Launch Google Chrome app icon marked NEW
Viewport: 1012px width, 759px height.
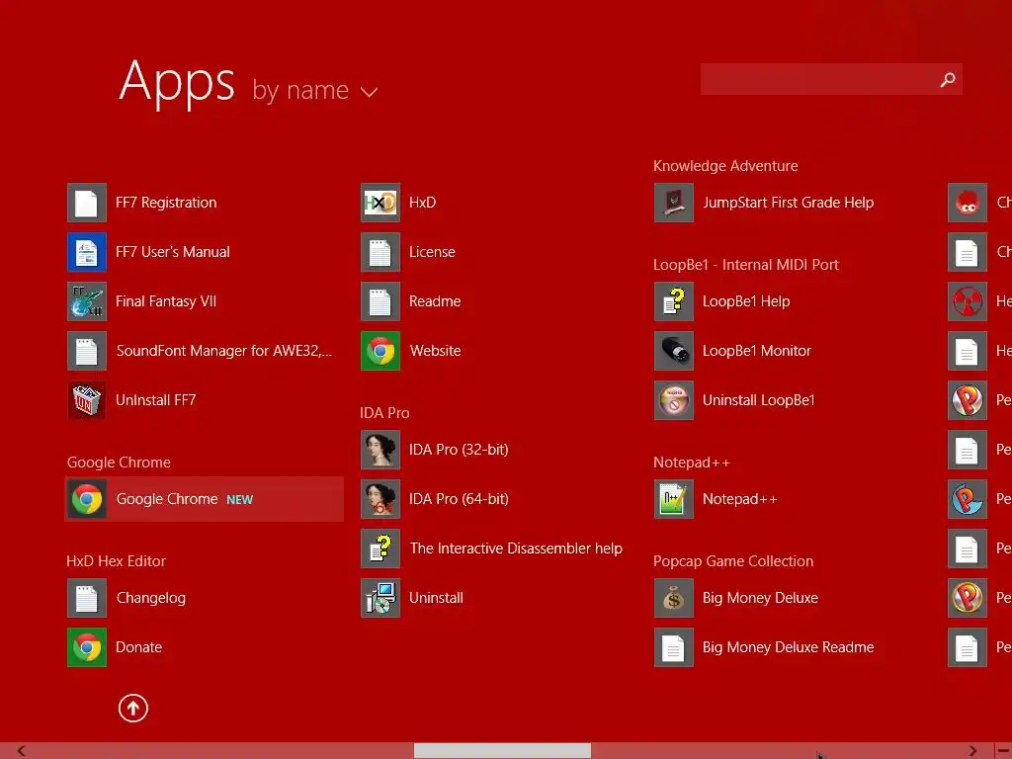[87, 499]
